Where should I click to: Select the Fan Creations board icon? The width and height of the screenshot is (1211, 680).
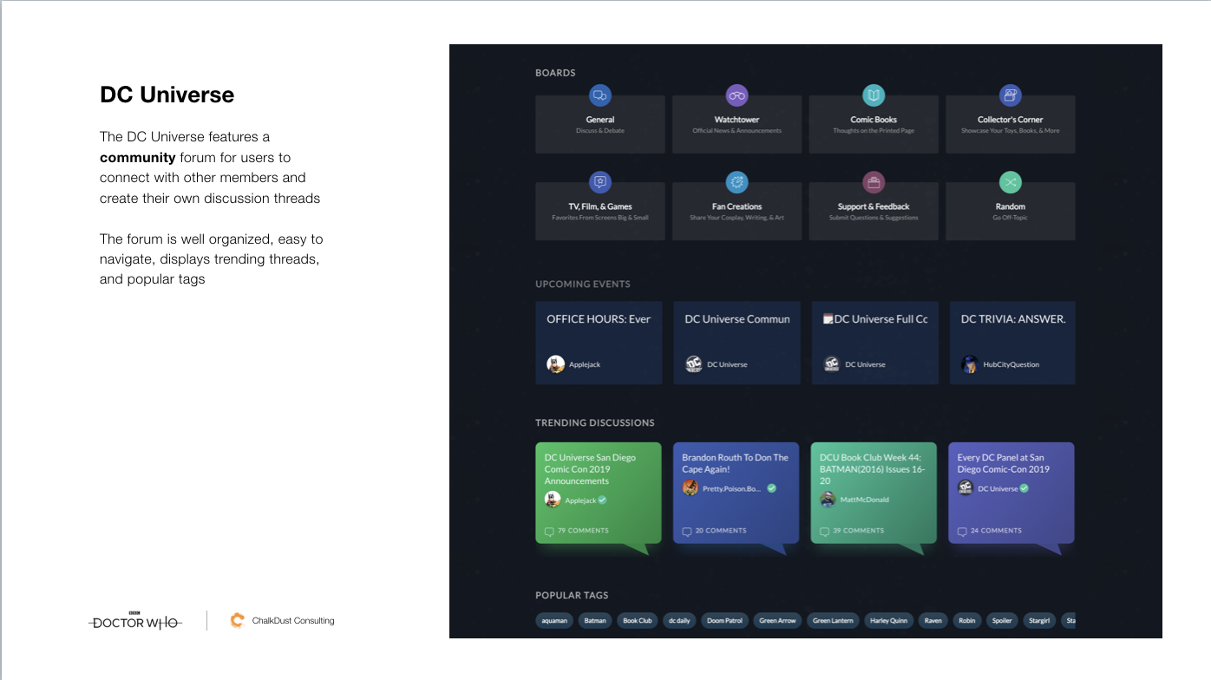[736, 182]
